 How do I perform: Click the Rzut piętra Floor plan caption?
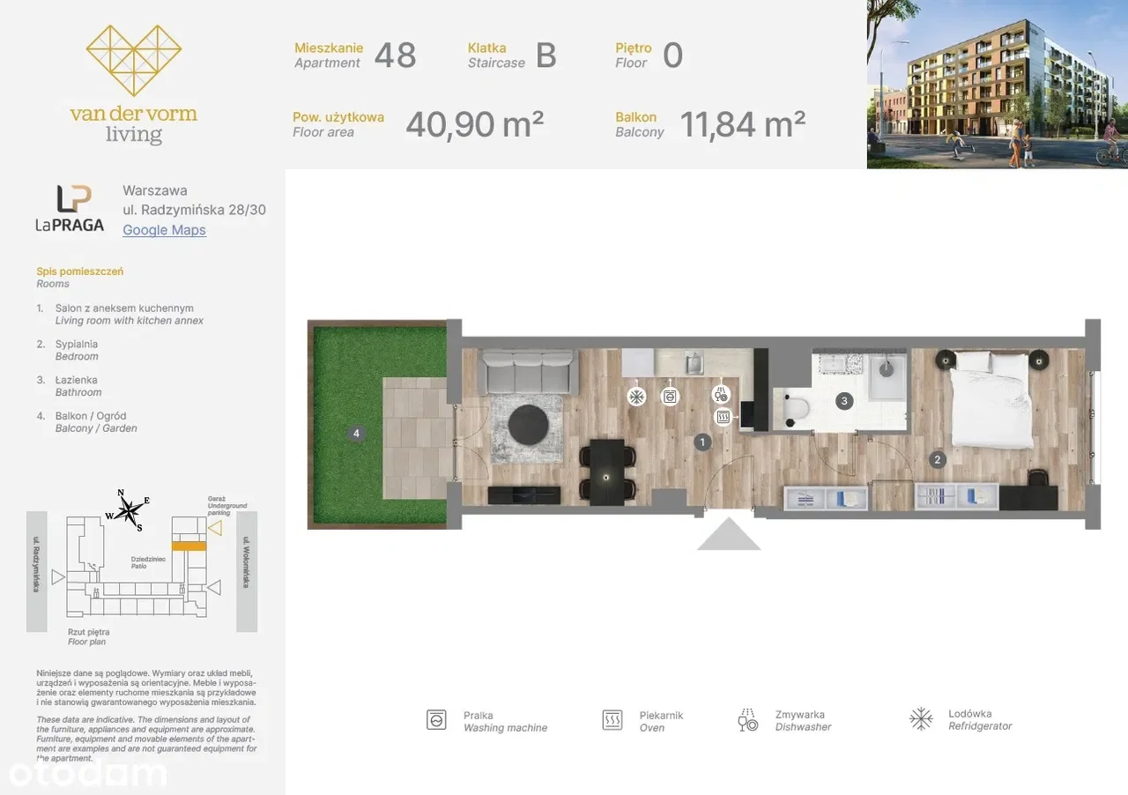point(89,636)
